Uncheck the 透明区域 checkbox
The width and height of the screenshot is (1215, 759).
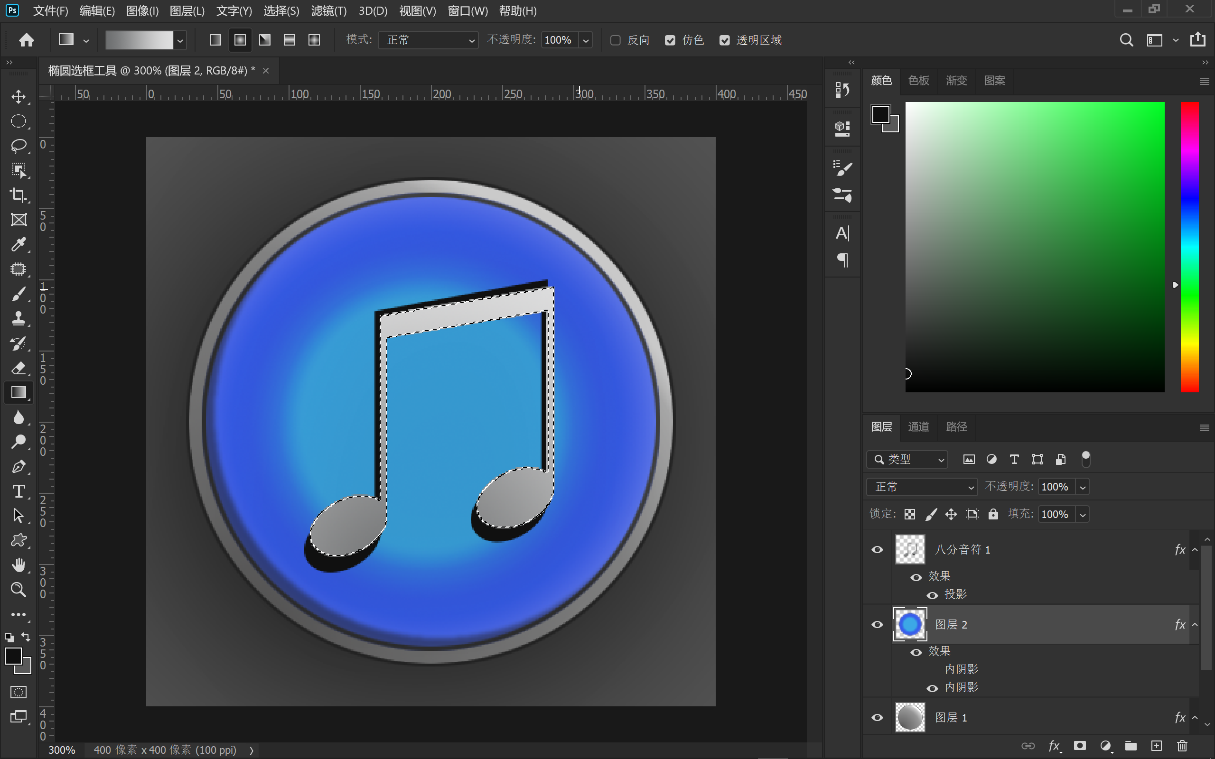pos(724,40)
